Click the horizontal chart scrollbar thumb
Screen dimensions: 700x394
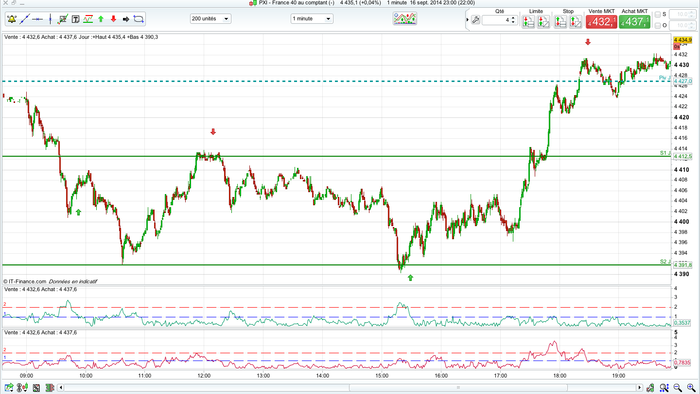point(457,388)
